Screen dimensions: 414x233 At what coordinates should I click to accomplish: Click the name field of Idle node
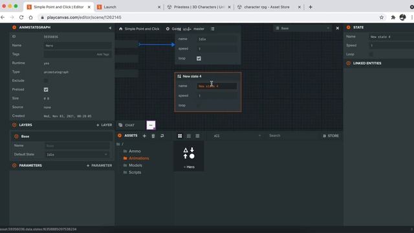(x=217, y=39)
